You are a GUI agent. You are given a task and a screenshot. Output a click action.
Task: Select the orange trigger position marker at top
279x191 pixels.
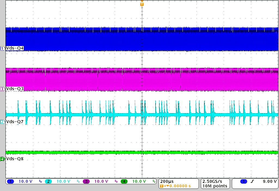coord(141,4)
